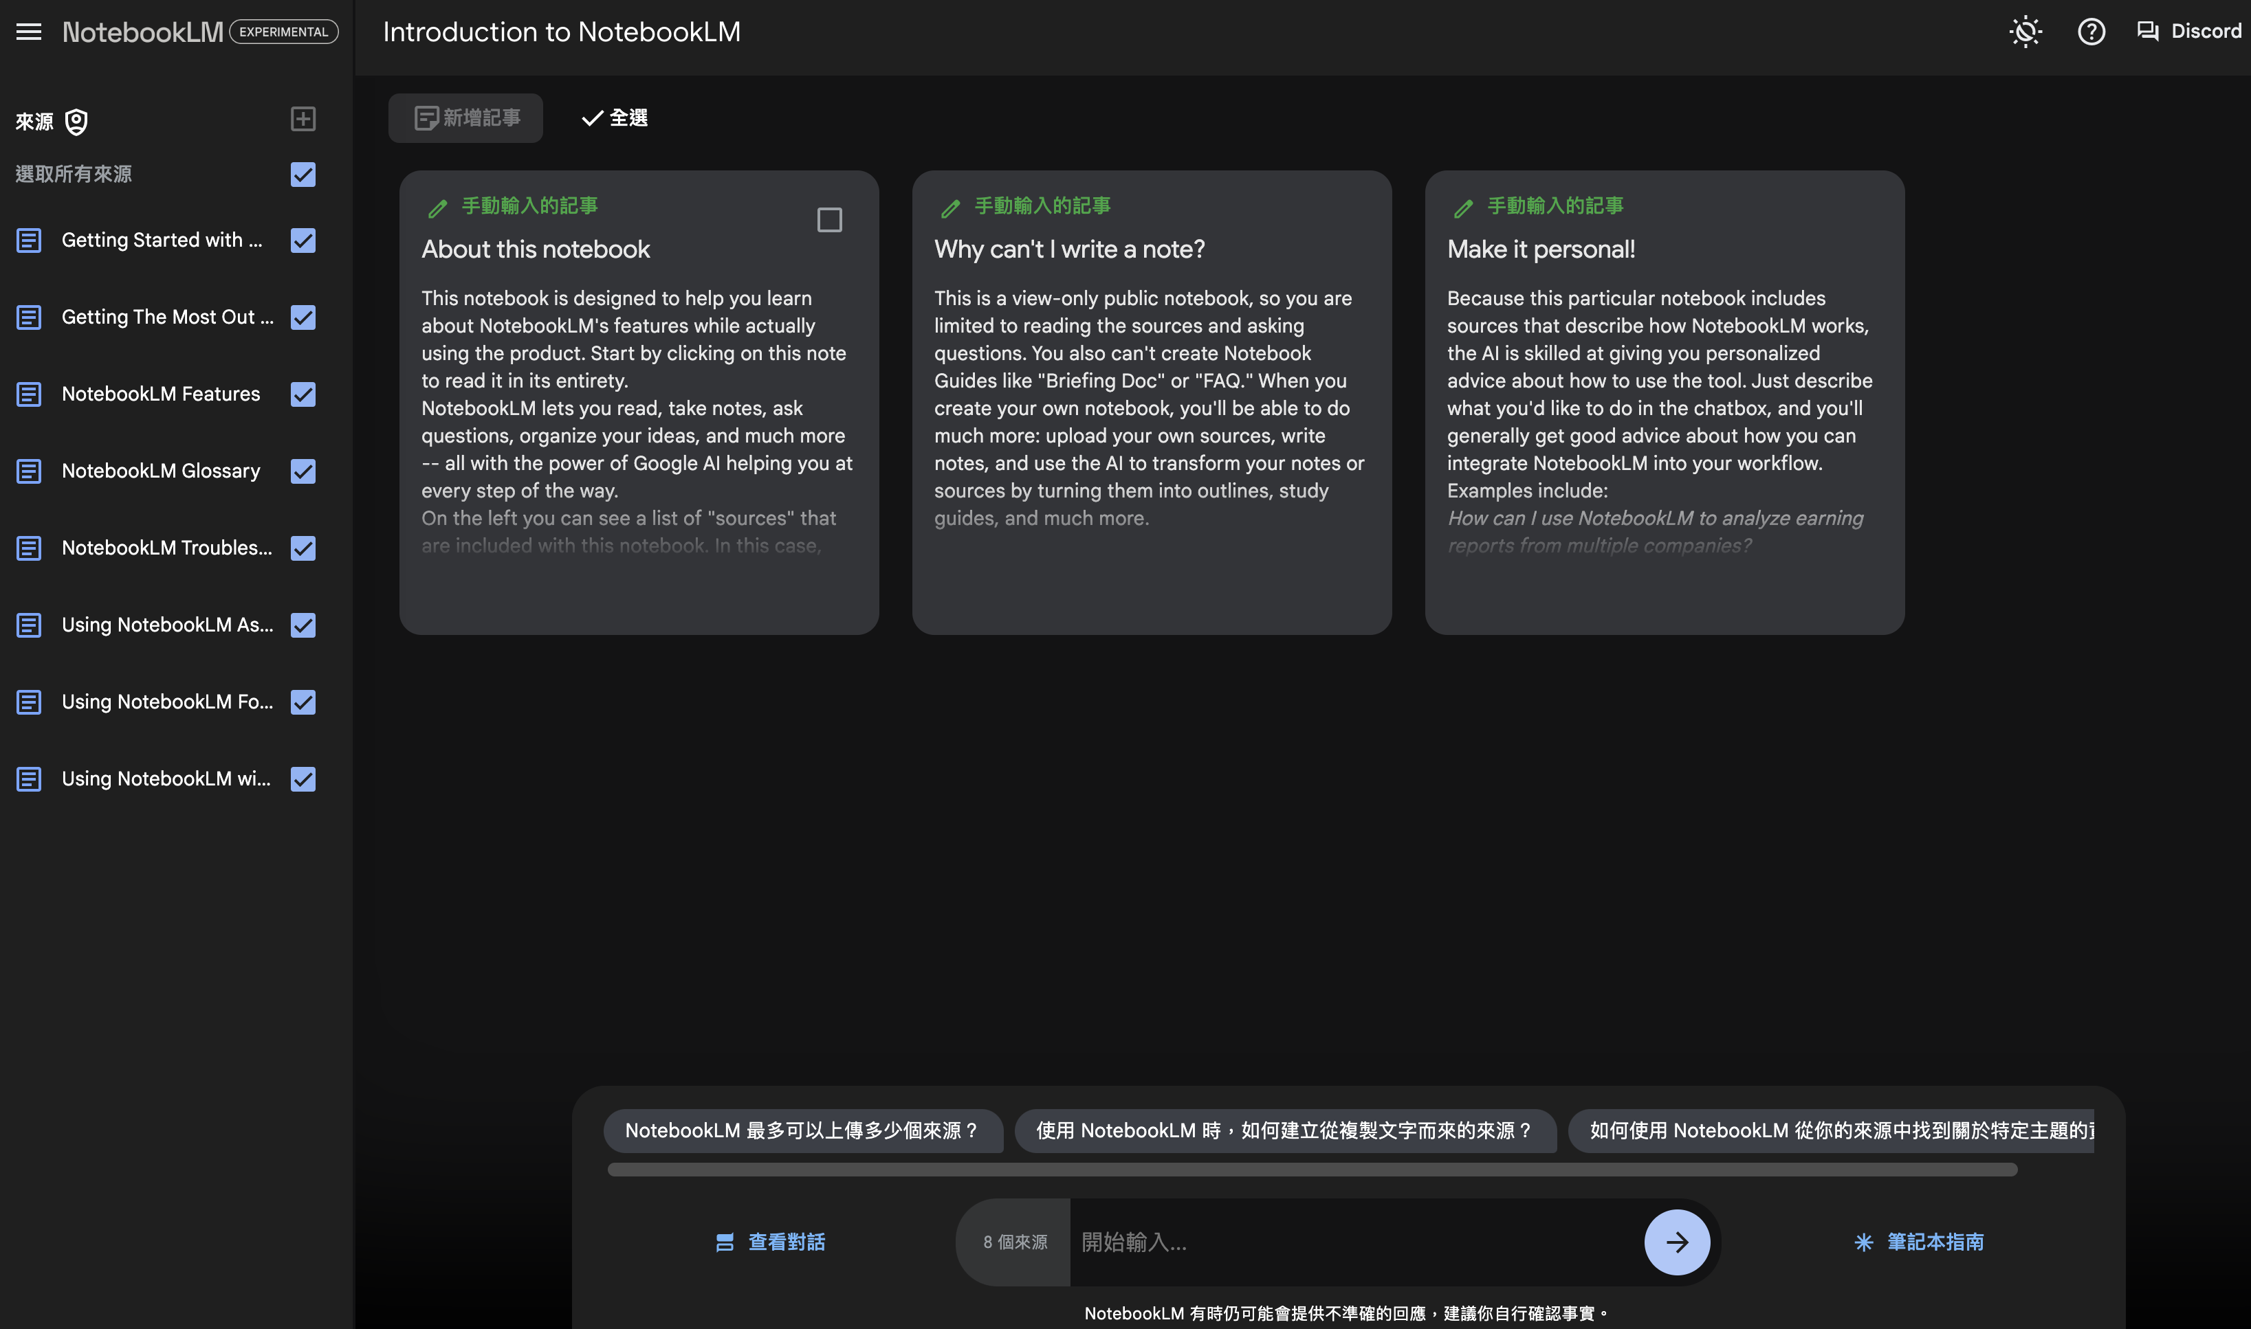Click document icon for Getting Started with
The height and width of the screenshot is (1329, 2251).
(29, 240)
